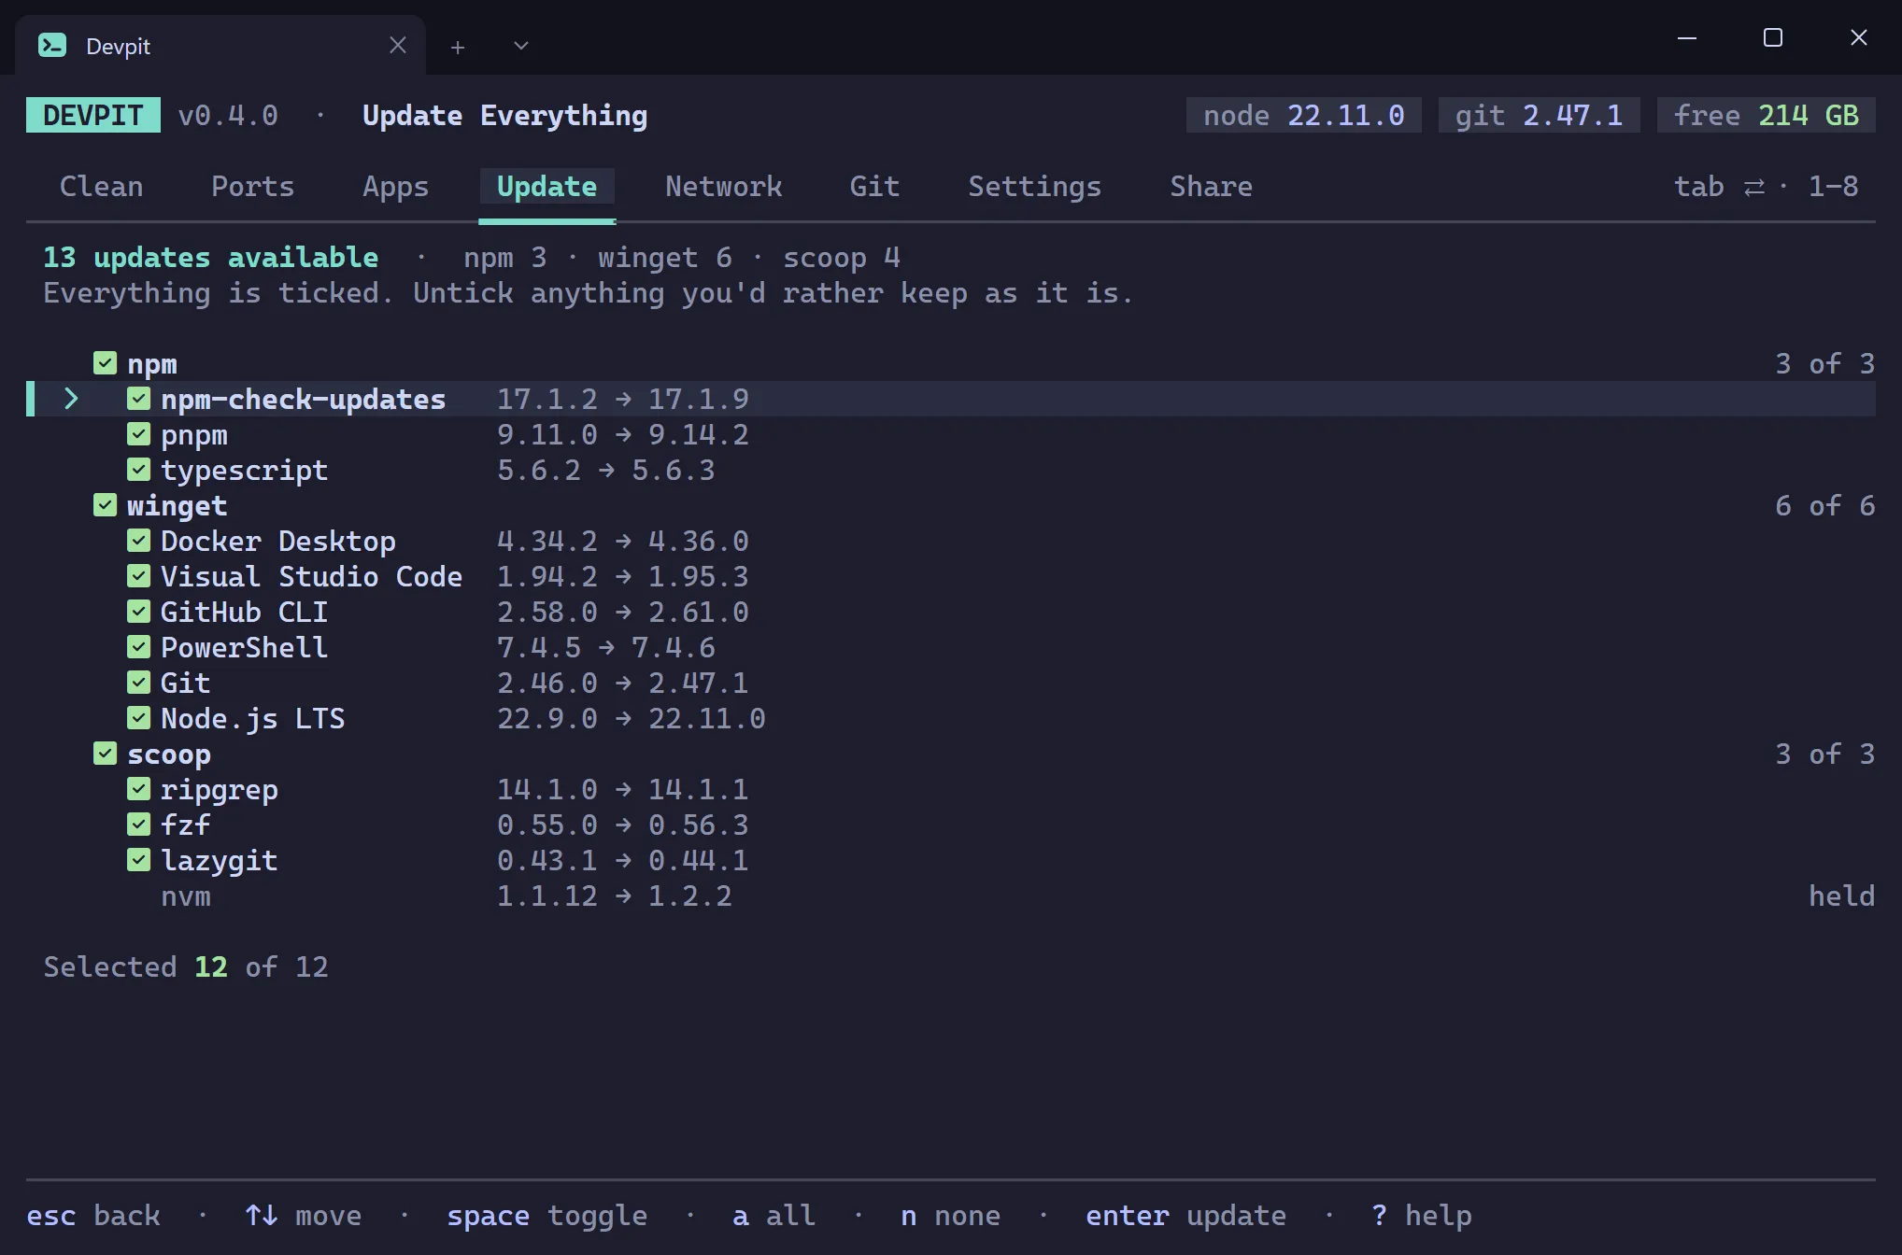Switch to the Ports tab
This screenshot has height=1255, width=1902.
pos(252,186)
